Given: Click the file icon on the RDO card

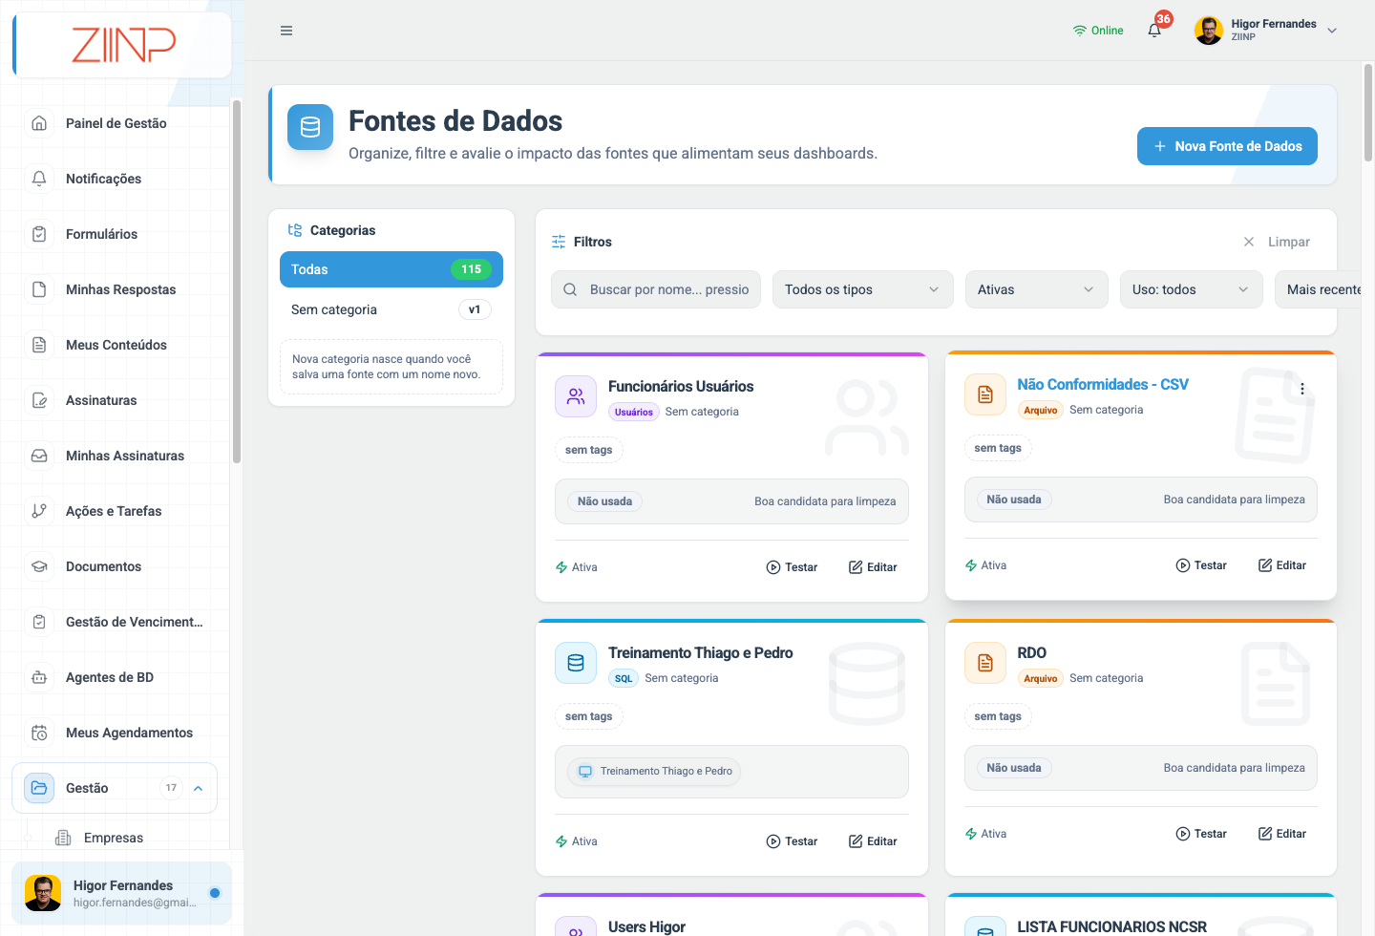Looking at the screenshot, I should tap(985, 663).
